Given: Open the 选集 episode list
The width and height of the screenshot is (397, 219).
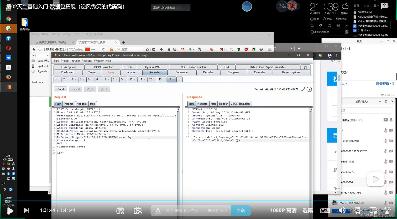Looking at the screenshot, I should tap(307, 211).
